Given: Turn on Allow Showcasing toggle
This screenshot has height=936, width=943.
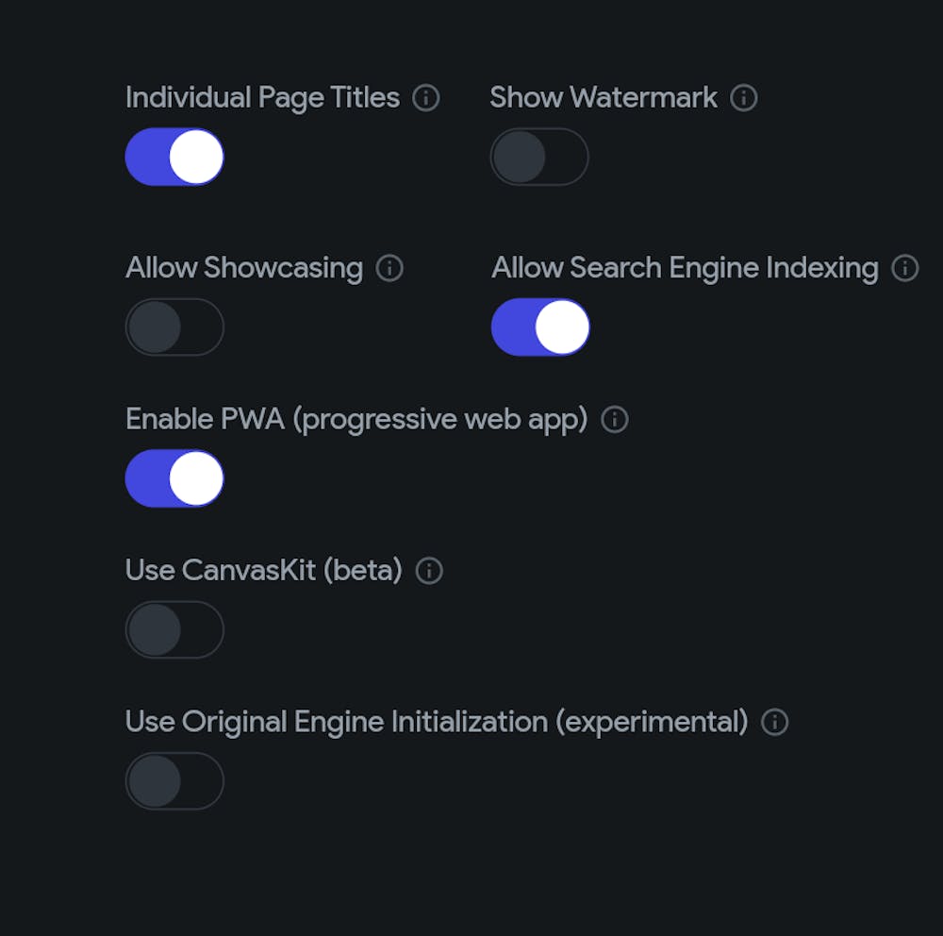Looking at the screenshot, I should pyautogui.click(x=174, y=327).
